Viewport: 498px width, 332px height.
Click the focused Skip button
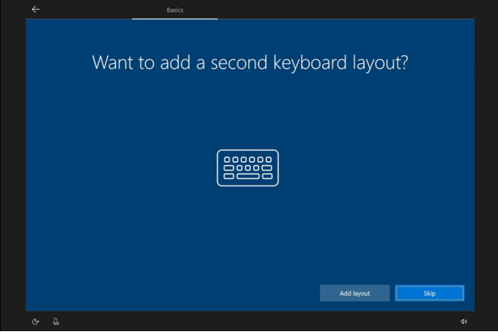(x=429, y=293)
